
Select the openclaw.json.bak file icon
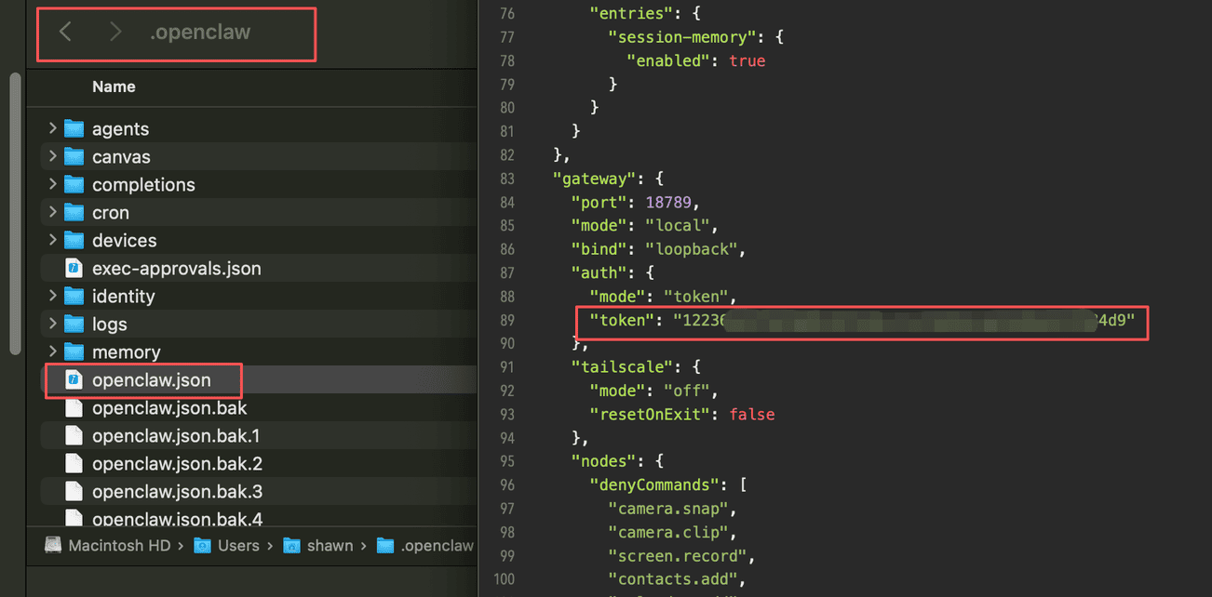coord(74,408)
